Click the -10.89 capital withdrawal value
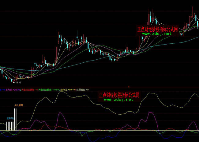 55,90
